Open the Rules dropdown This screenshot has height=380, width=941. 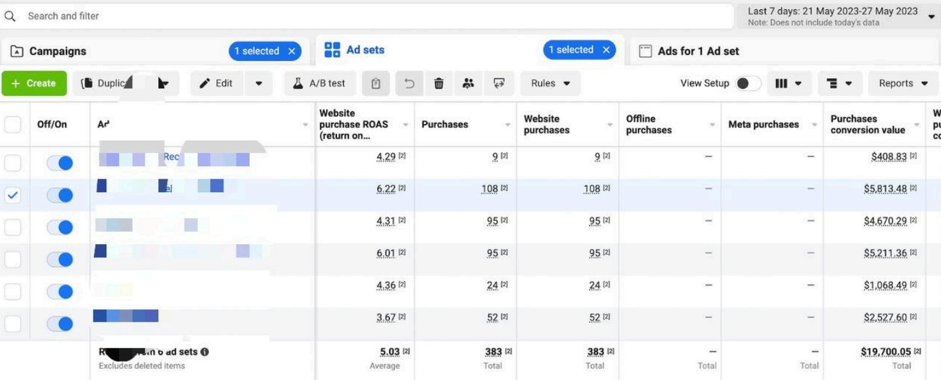tap(550, 83)
